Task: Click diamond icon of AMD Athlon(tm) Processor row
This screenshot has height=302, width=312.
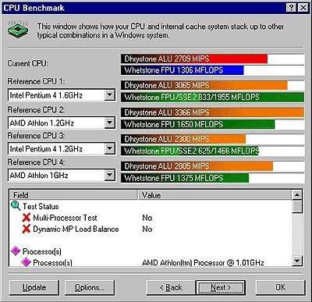Action: pyautogui.click(x=27, y=262)
